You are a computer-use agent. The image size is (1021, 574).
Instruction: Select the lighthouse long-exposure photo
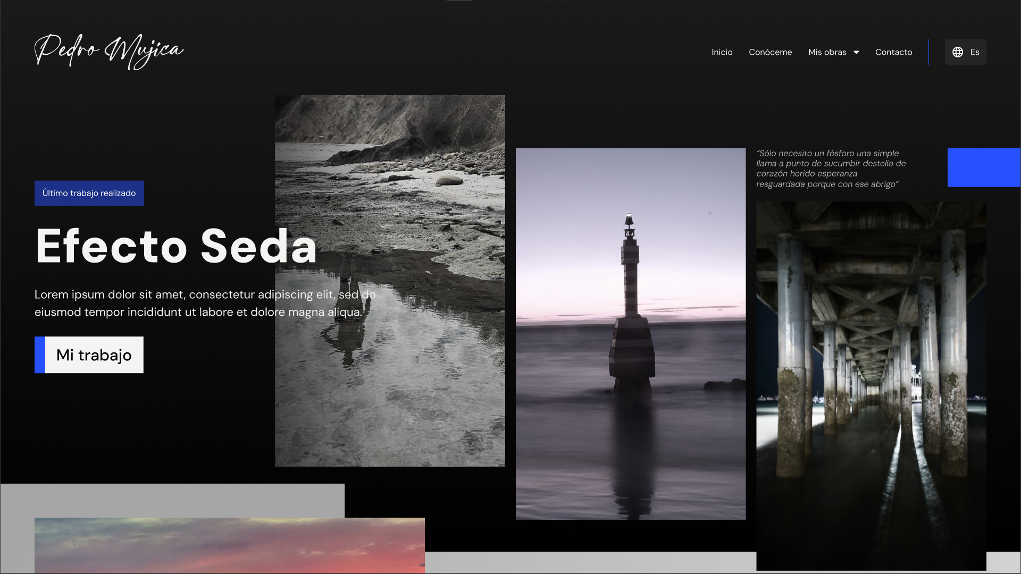(631, 335)
